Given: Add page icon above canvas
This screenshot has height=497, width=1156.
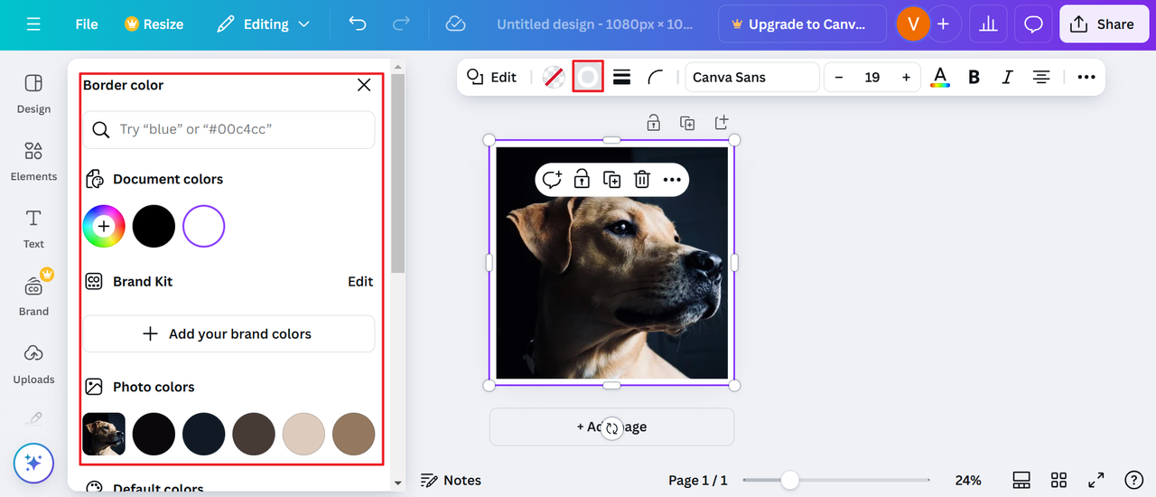Looking at the screenshot, I should coord(721,122).
